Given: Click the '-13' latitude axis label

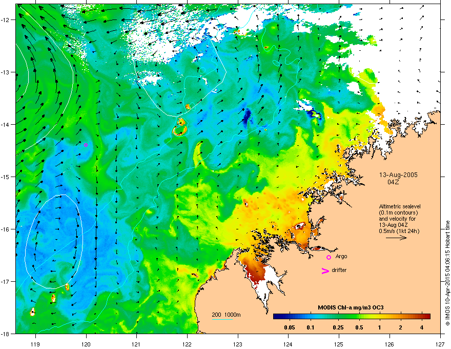Looking at the screenshot, I should [x=5, y=72].
